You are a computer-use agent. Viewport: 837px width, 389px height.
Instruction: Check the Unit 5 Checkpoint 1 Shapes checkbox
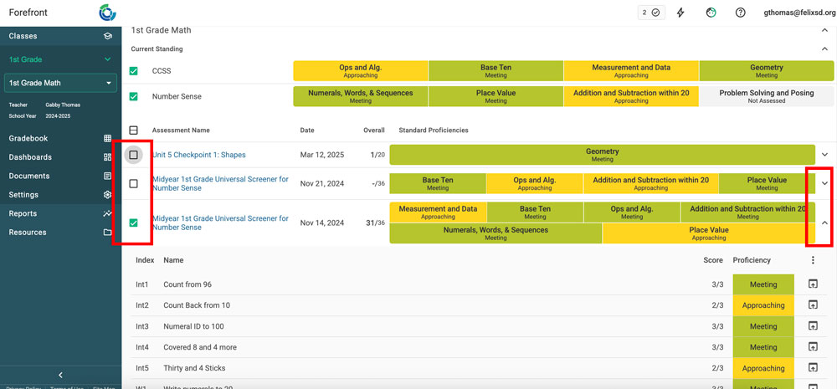(134, 155)
